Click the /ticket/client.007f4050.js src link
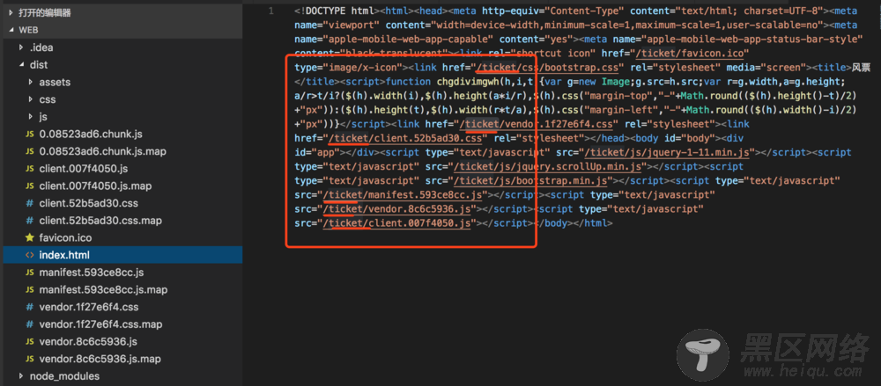881x386 pixels. pyautogui.click(x=396, y=223)
